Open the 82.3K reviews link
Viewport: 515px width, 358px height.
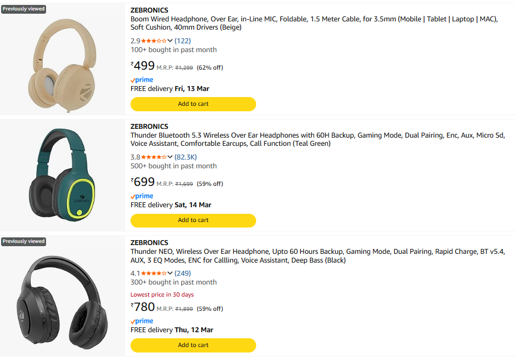(185, 157)
